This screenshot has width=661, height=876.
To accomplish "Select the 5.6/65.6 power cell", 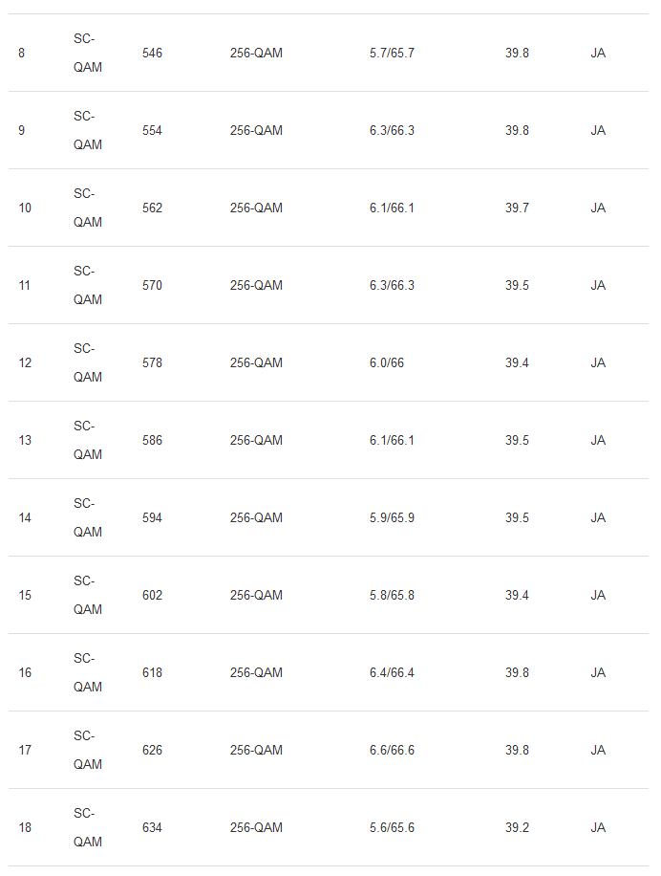I will coord(392,827).
